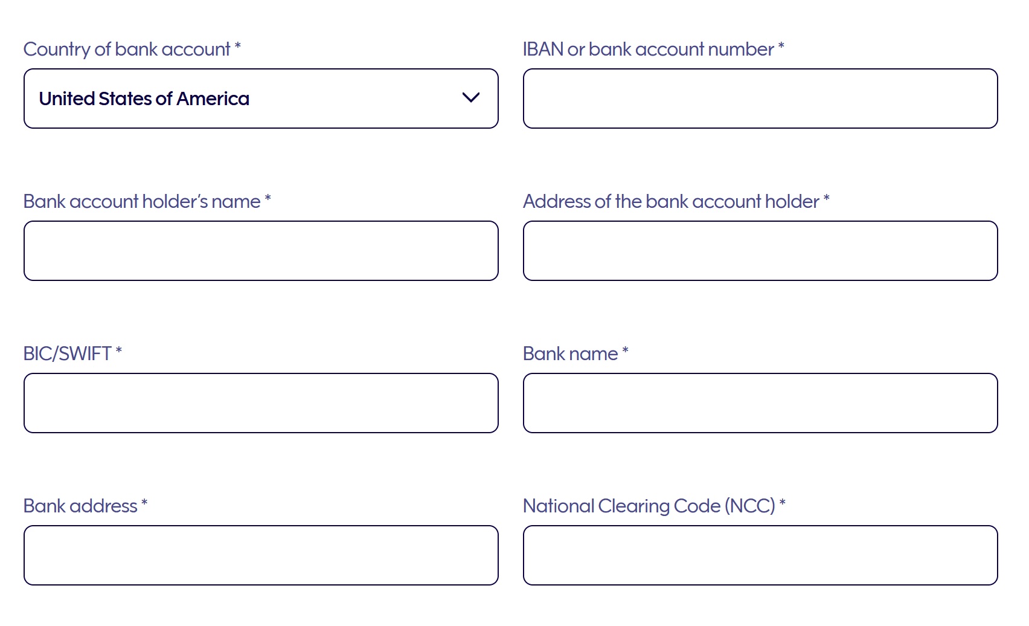Click the Country of bank account label
This screenshot has height=626, width=1029.
coord(127,50)
